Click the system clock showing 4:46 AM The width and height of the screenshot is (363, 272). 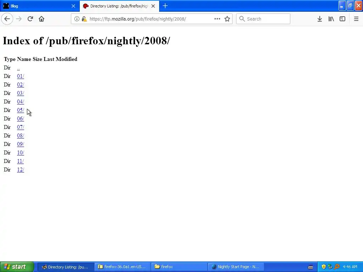[350, 267]
